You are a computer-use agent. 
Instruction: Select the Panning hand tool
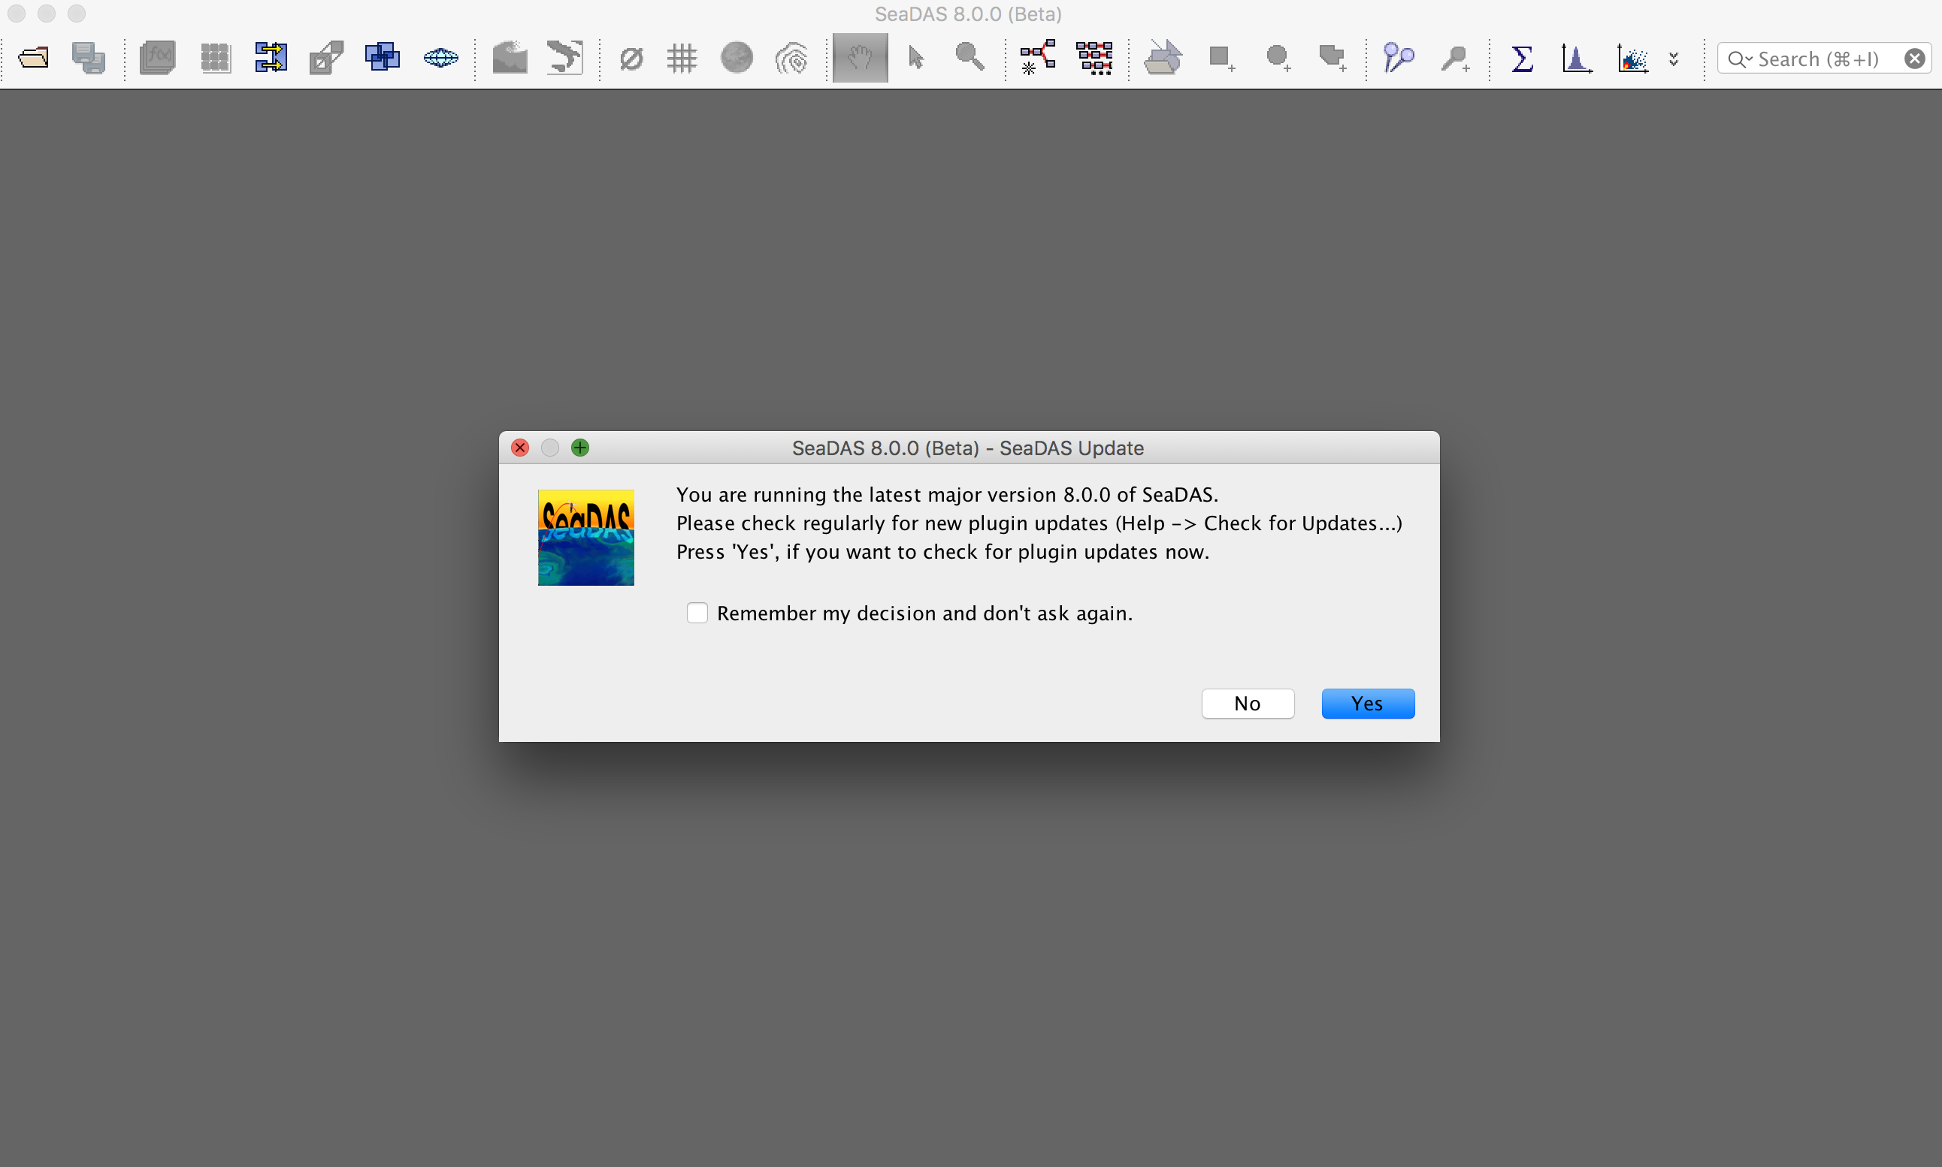[x=860, y=57]
